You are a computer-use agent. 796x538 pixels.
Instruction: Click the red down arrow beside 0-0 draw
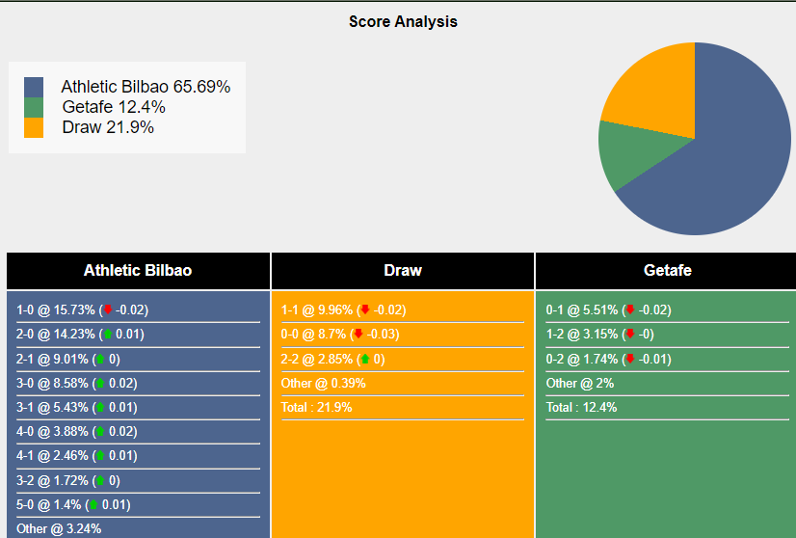[x=358, y=334]
